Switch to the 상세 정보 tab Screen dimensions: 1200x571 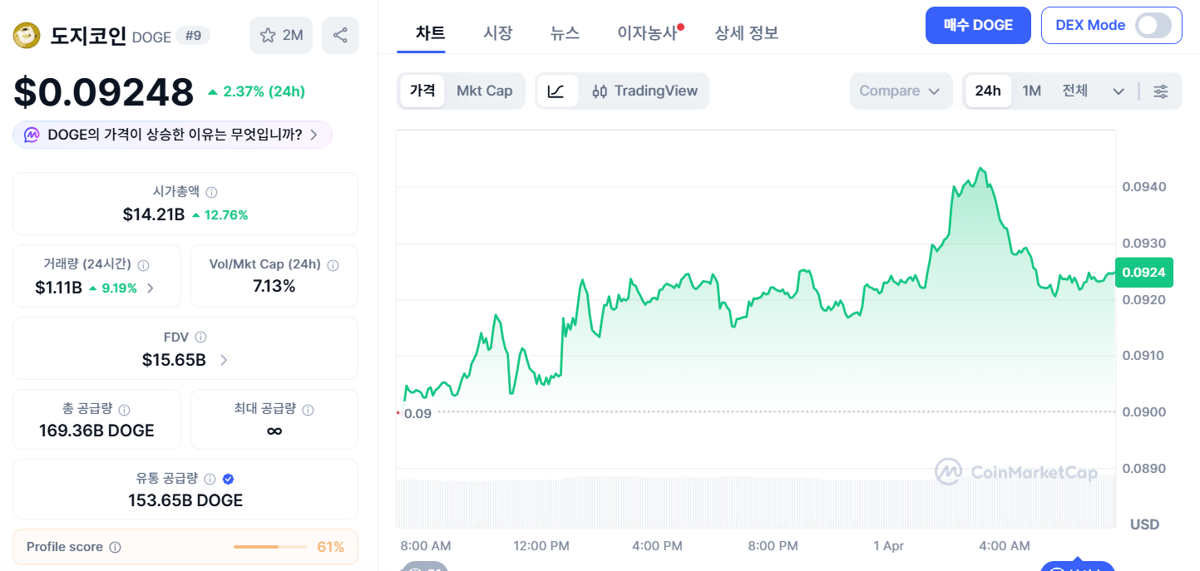[x=747, y=33]
